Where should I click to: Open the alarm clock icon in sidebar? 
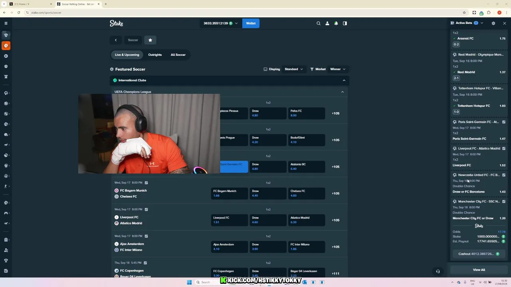coord(6,66)
